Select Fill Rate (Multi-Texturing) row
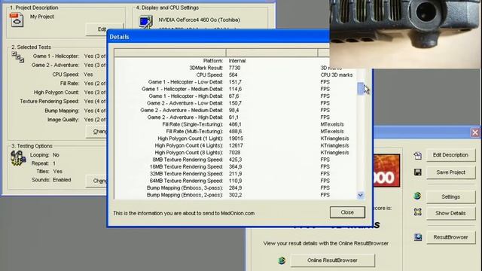Viewport: 482px width, 271px height. (x=235, y=132)
